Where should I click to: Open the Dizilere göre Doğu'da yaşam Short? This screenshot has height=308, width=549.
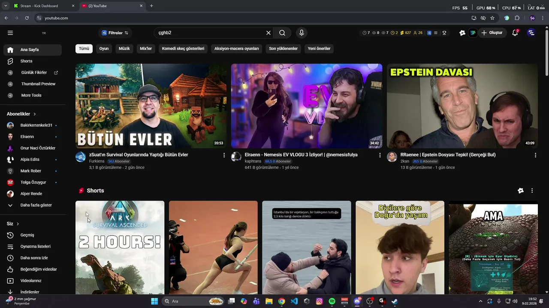400,247
